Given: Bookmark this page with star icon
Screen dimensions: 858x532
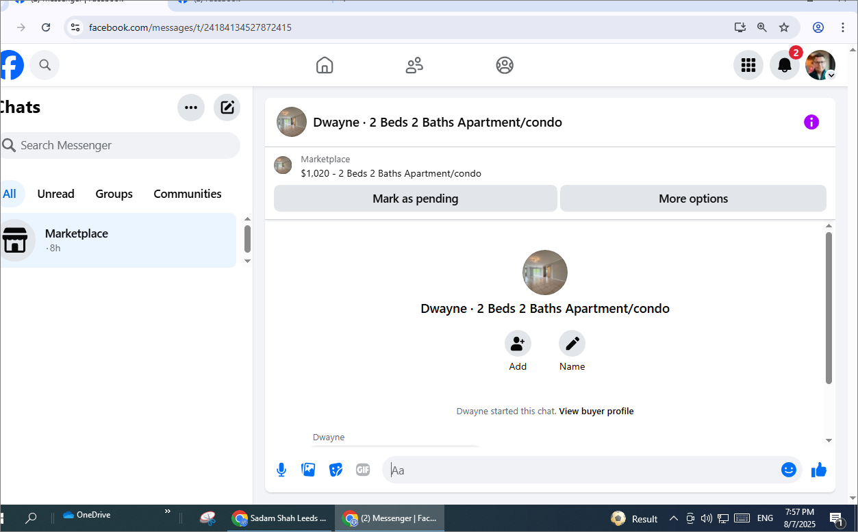Looking at the screenshot, I should pos(784,27).
